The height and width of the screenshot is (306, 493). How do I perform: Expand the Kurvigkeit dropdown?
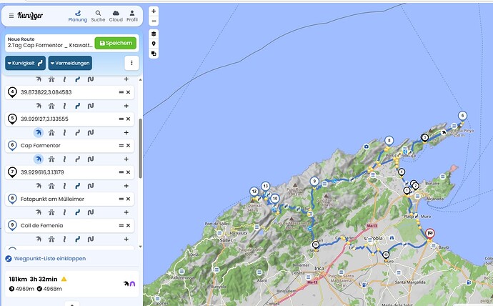pos(25,63)
